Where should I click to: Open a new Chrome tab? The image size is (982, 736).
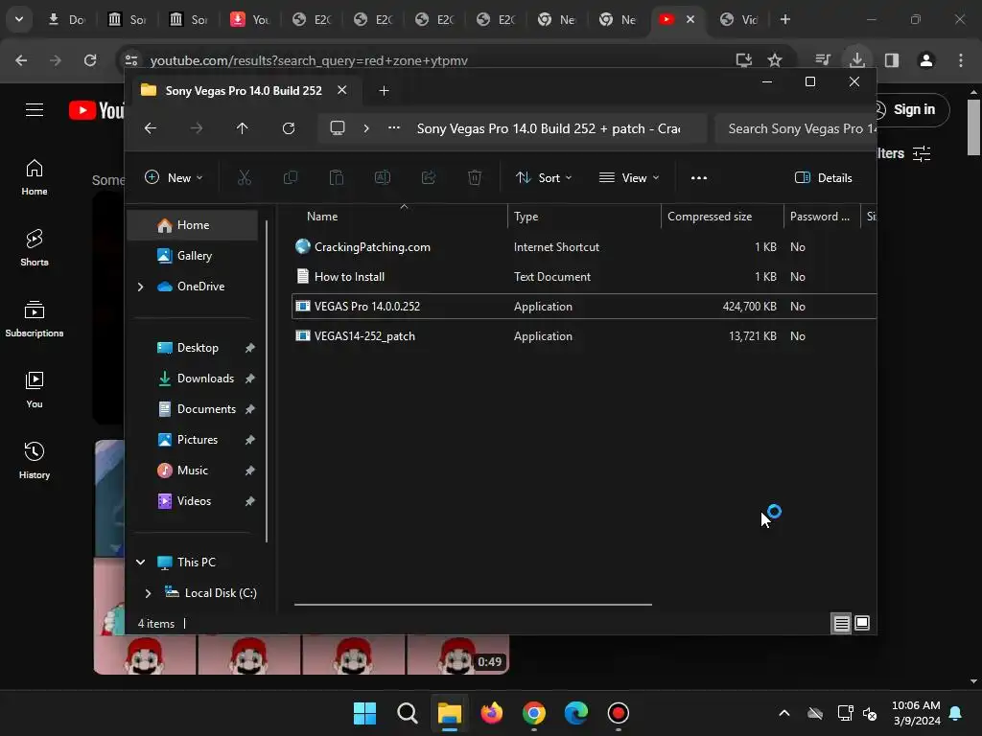click(785, 19)
